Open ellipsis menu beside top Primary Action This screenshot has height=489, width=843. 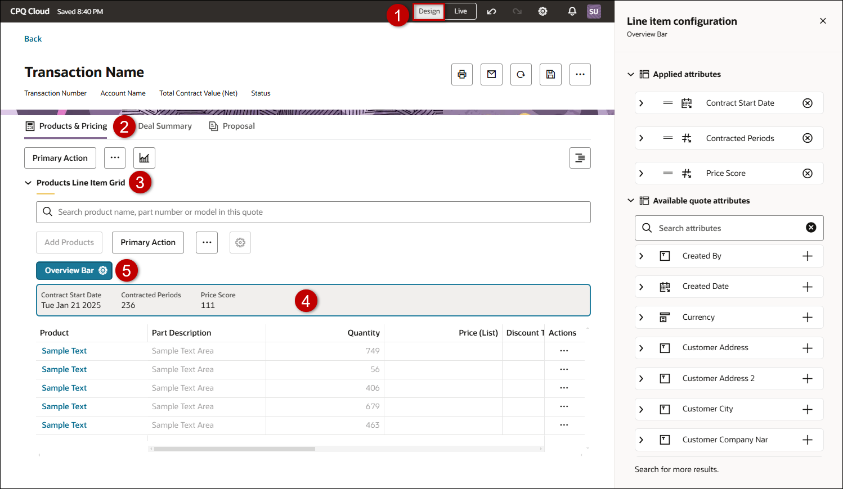click(x=115, y=158)
